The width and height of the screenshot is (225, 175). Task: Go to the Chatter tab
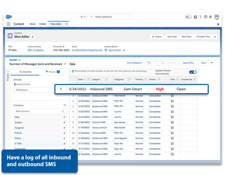(43, 24)
